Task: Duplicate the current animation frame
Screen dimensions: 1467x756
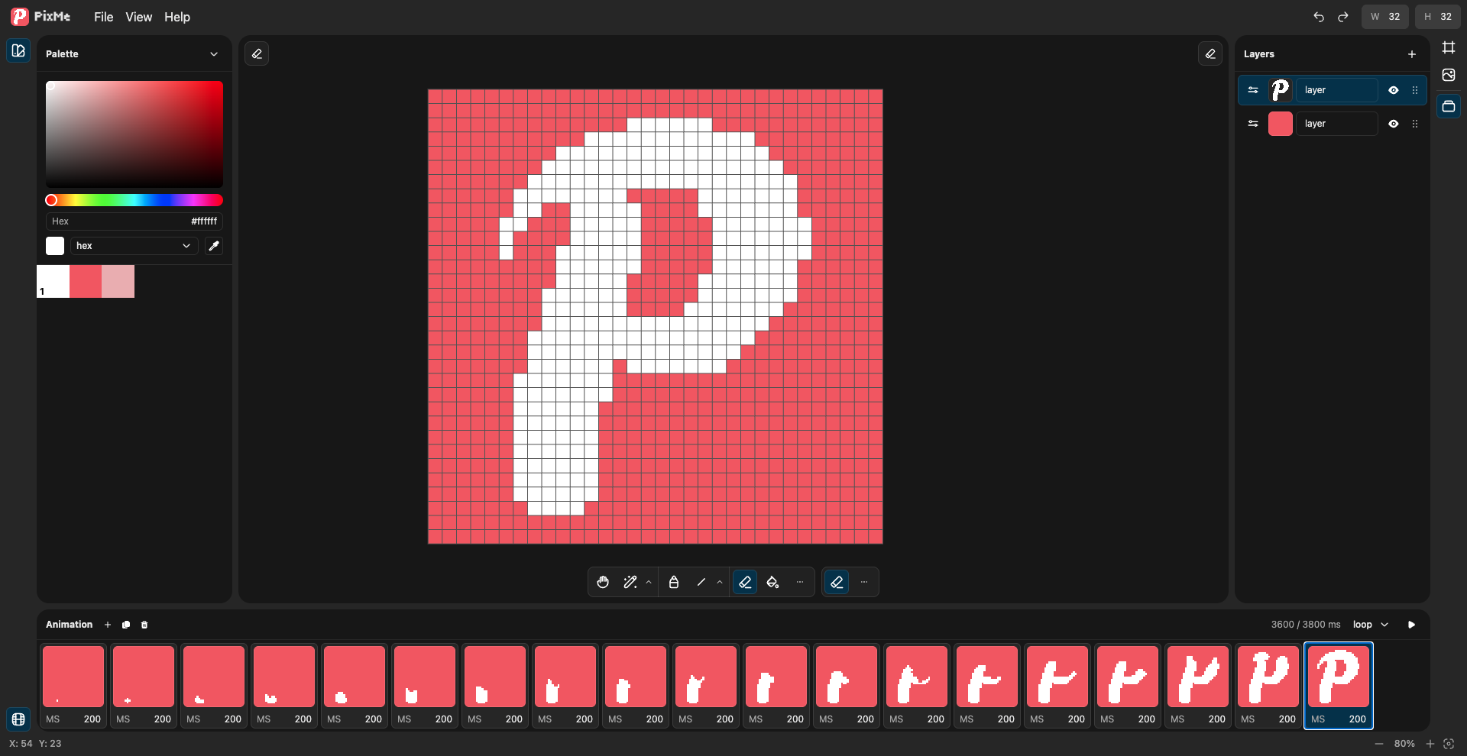Action: point(126,625)
